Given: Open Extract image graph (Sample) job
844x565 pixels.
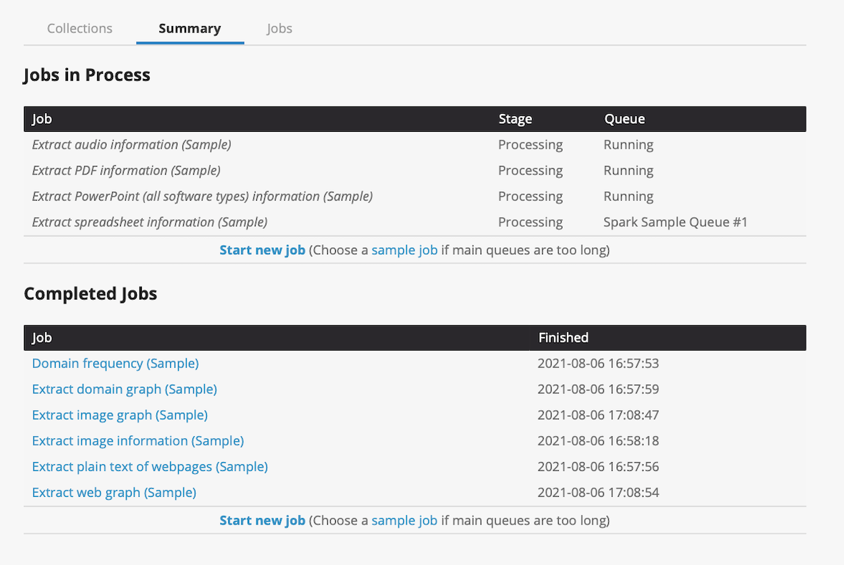Looking at the screenshot, I should click(x=119, y=415).
